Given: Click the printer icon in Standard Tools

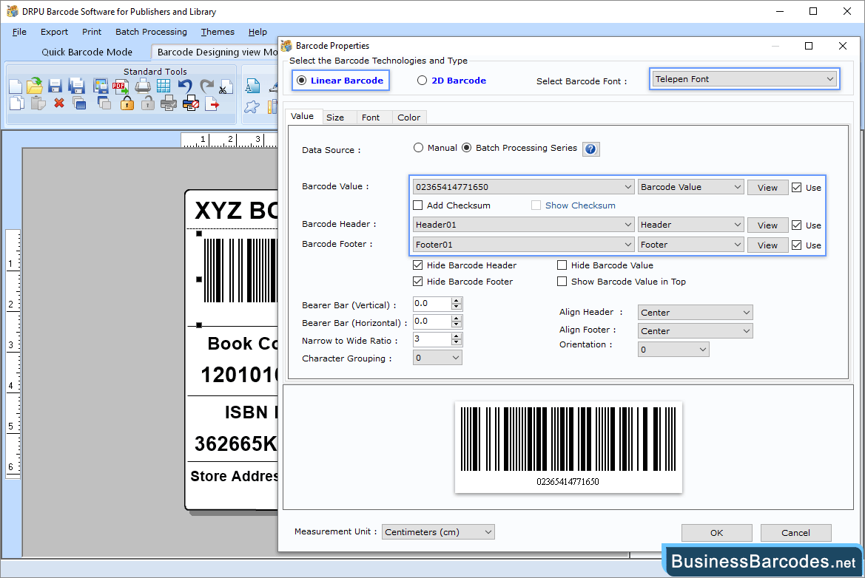Looking at the screenshot, I should point(143,86).
